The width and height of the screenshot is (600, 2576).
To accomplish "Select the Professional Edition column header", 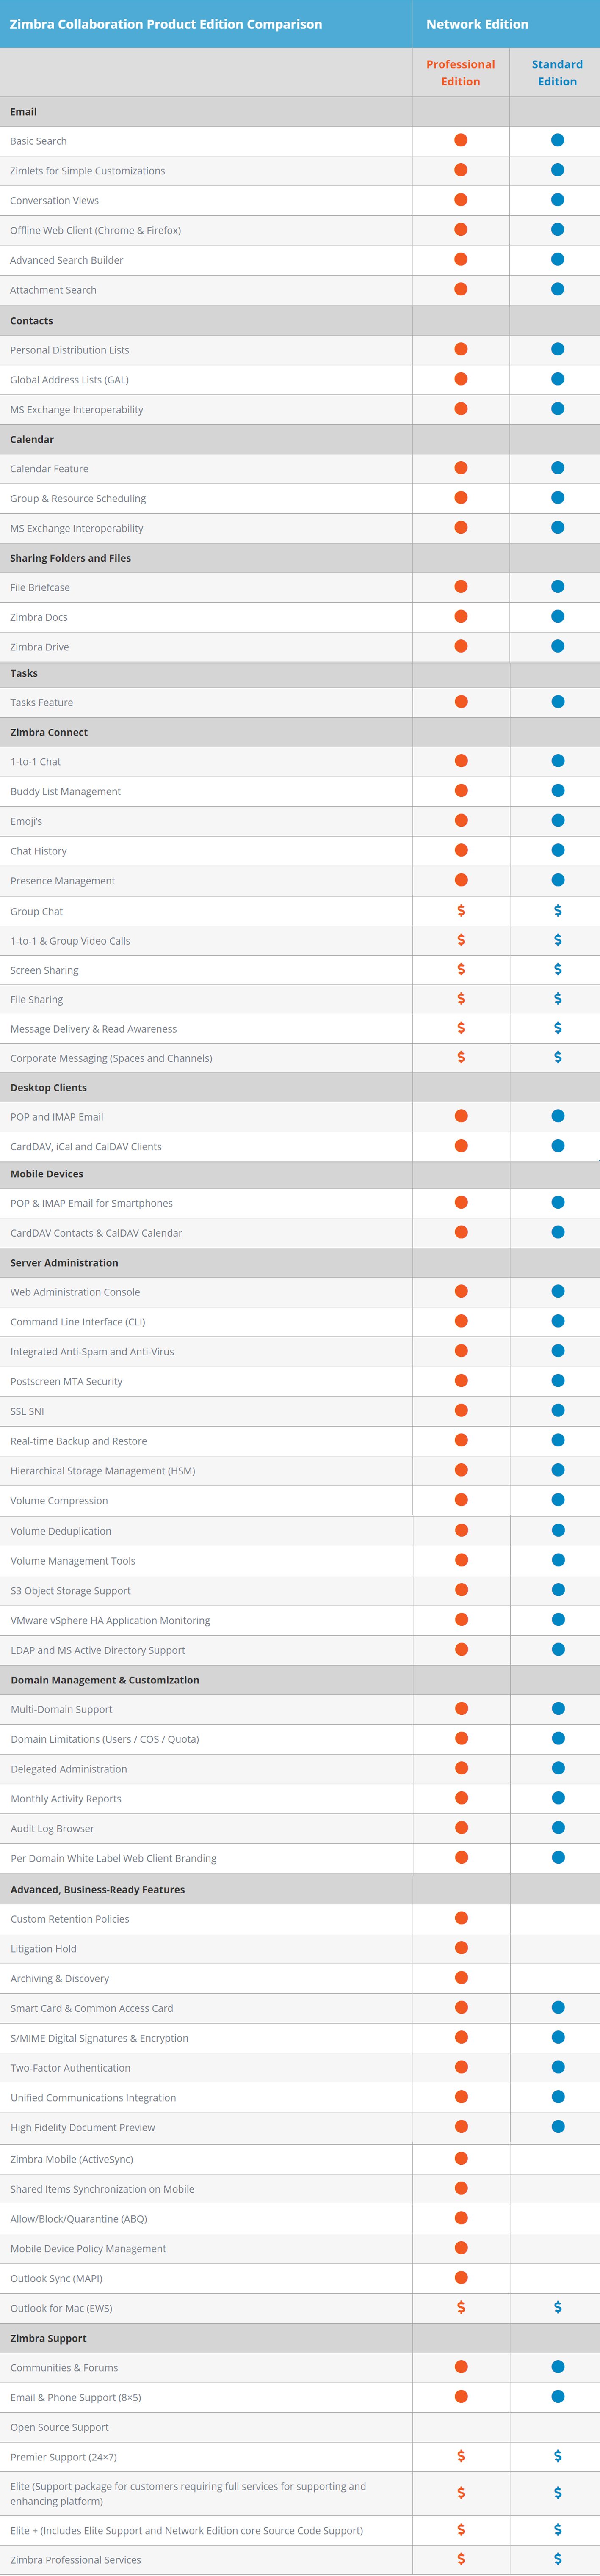I will point(461,73).
